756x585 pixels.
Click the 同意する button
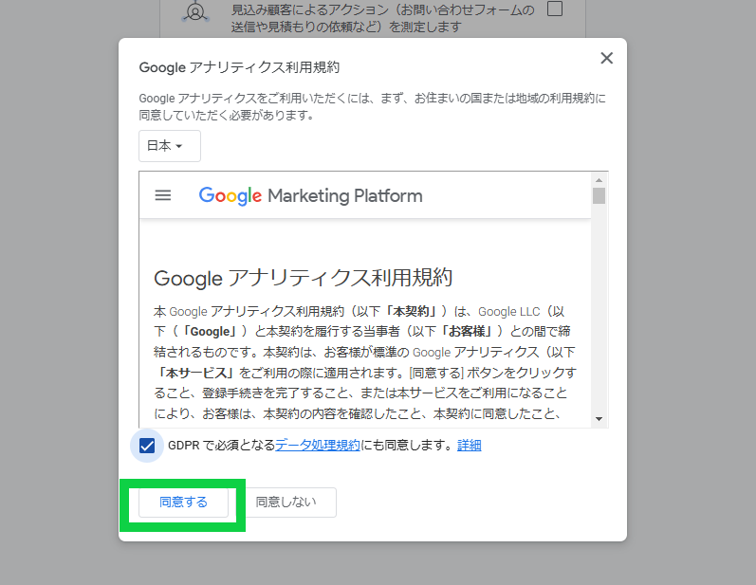point(184,503)
